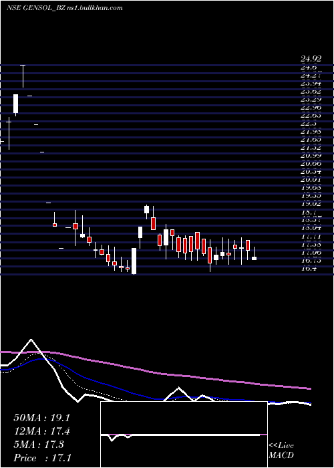Viewport: 334px width, 468px height.
Task: Click the 24.92 top price label
Action: (x=311, y=59)
